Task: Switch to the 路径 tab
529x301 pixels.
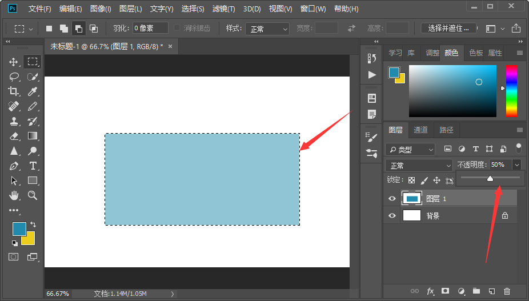Action: (446, 130)
